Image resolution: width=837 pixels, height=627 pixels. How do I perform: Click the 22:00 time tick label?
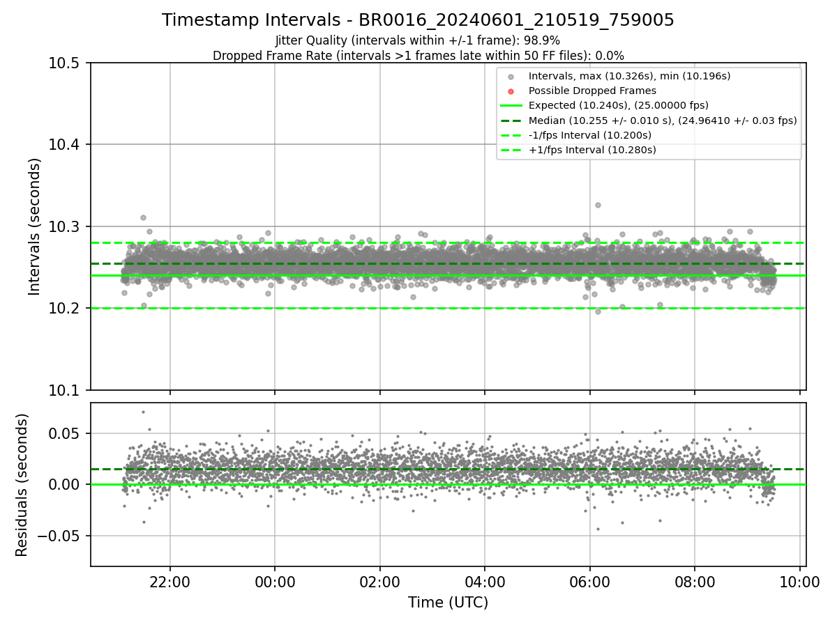pos(169,582)
